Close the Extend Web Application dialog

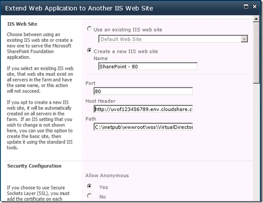coord(255,7)
